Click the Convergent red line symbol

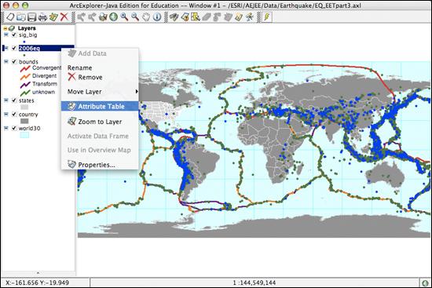25,68
